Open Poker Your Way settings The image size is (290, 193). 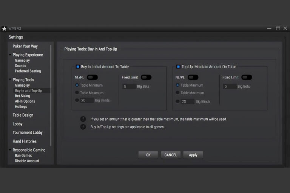(x=25, y=46)
